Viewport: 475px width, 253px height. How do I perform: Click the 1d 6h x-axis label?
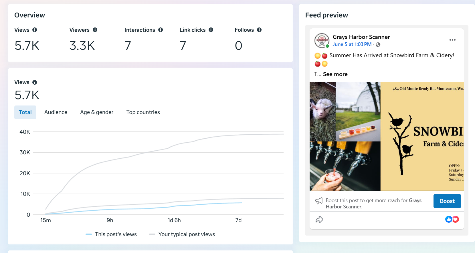(174, 220)
